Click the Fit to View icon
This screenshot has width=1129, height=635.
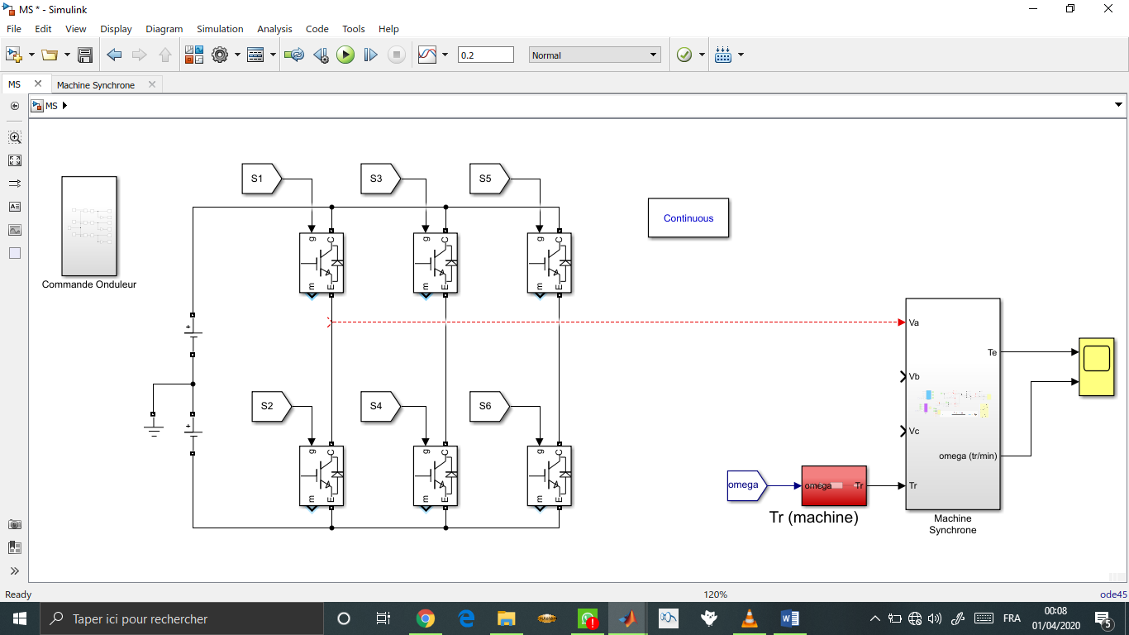pos(14,160)
